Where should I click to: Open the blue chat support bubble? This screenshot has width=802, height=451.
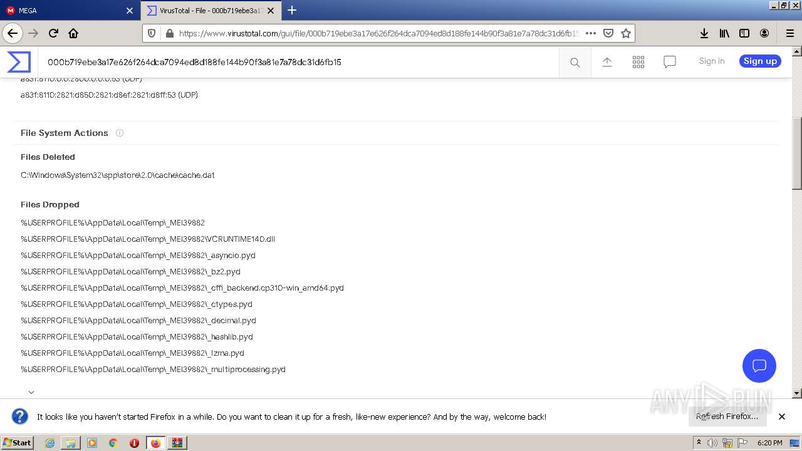[759, 366]
